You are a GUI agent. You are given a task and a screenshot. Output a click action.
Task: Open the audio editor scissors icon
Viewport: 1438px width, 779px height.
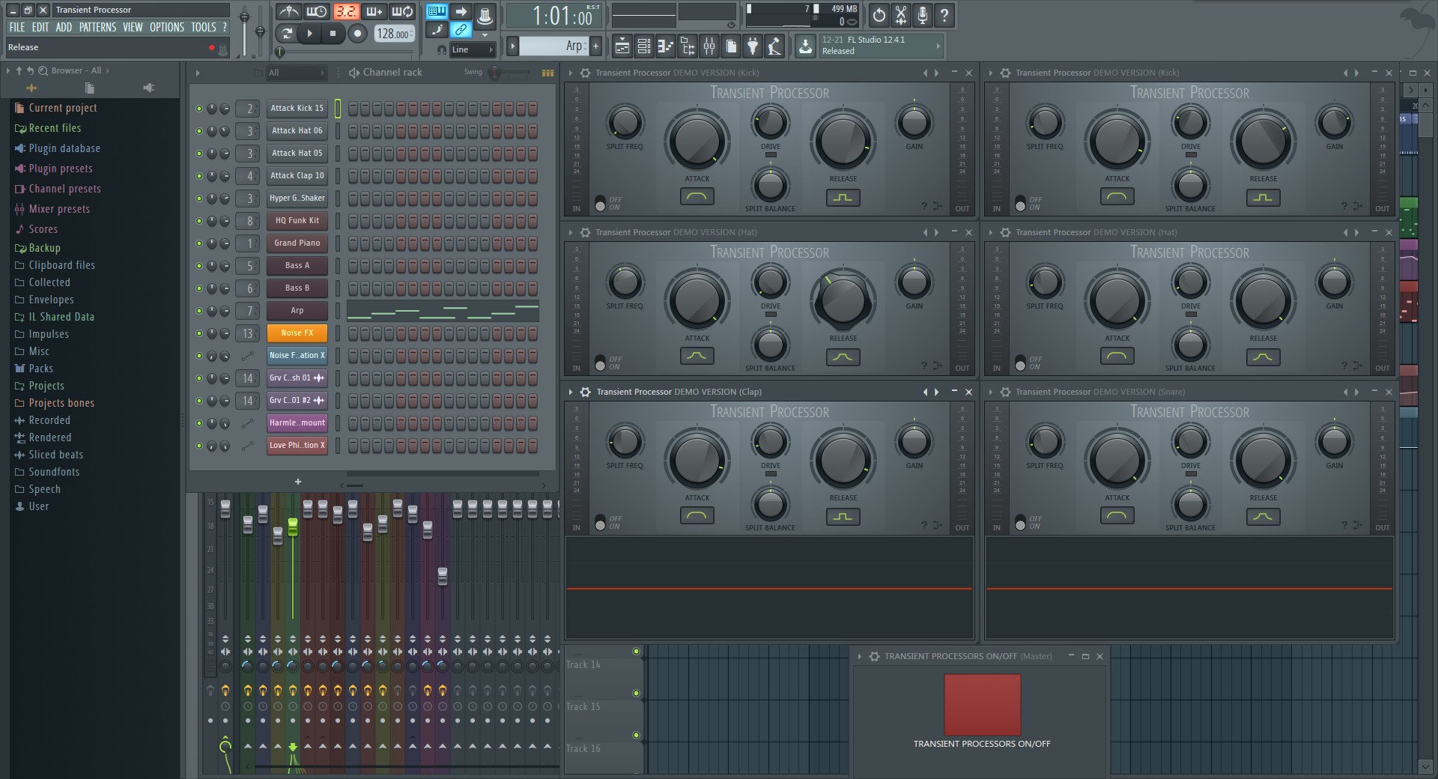coord(901,15)
